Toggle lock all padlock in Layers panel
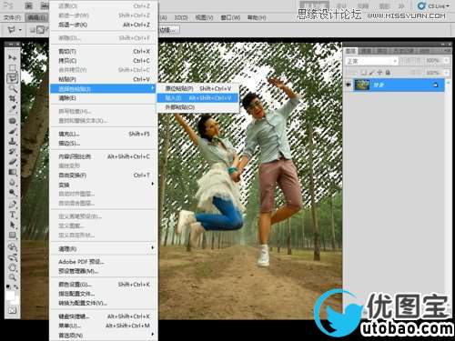The image size is (455, 341). point(388,73)
